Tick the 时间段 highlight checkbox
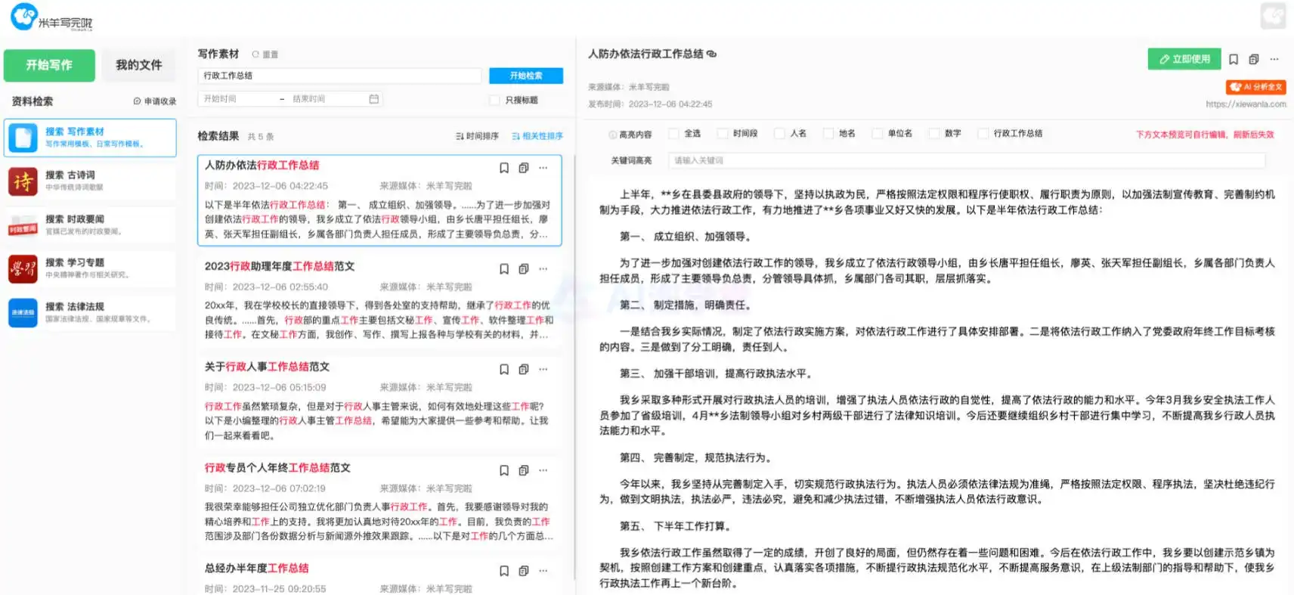 [x=722, y=134]
